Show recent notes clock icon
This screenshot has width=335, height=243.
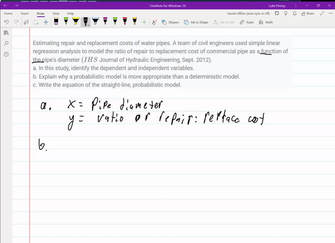[x=6, y=54]
